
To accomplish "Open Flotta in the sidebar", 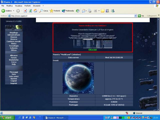I will (14, 43).
